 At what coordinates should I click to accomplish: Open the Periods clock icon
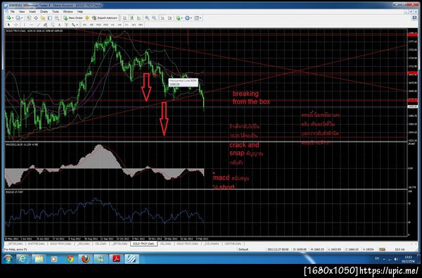tap(187, 18)
